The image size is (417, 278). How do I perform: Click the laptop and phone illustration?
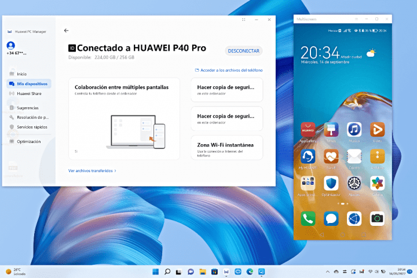[136, 132]
